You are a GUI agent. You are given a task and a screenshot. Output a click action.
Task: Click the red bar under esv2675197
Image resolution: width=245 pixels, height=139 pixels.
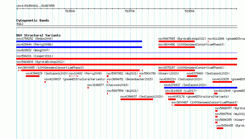(x=177, y=70)
